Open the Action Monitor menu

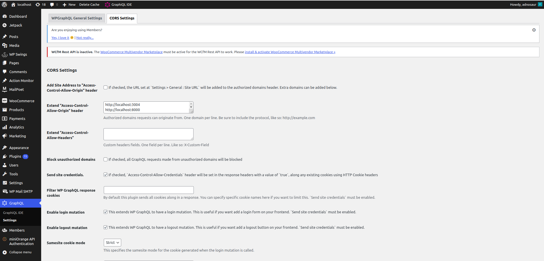(x=21, y=81)
